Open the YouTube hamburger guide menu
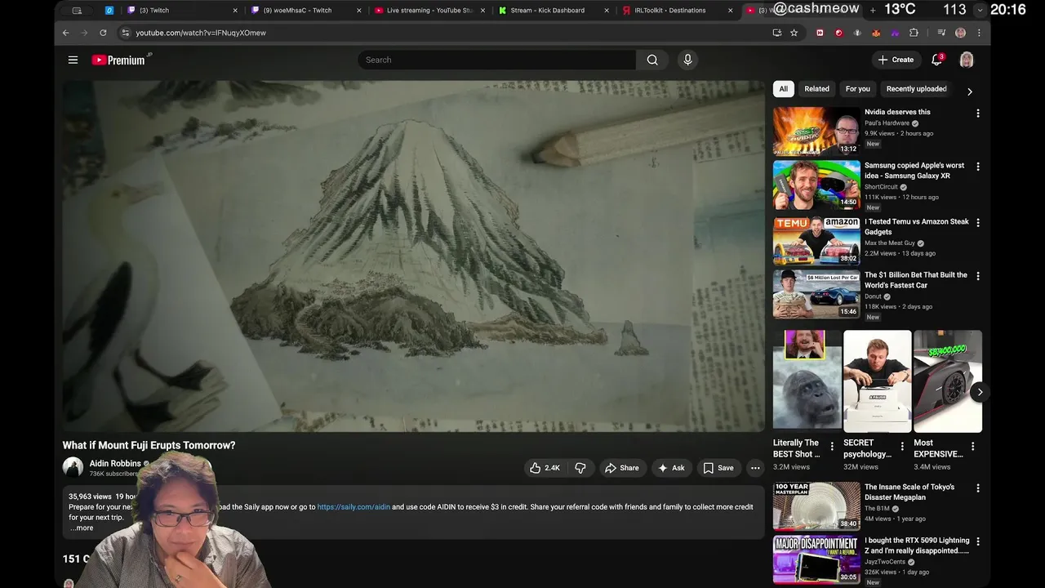The width and height of the screenshot is (1045, 588). (x=73, y=60)
